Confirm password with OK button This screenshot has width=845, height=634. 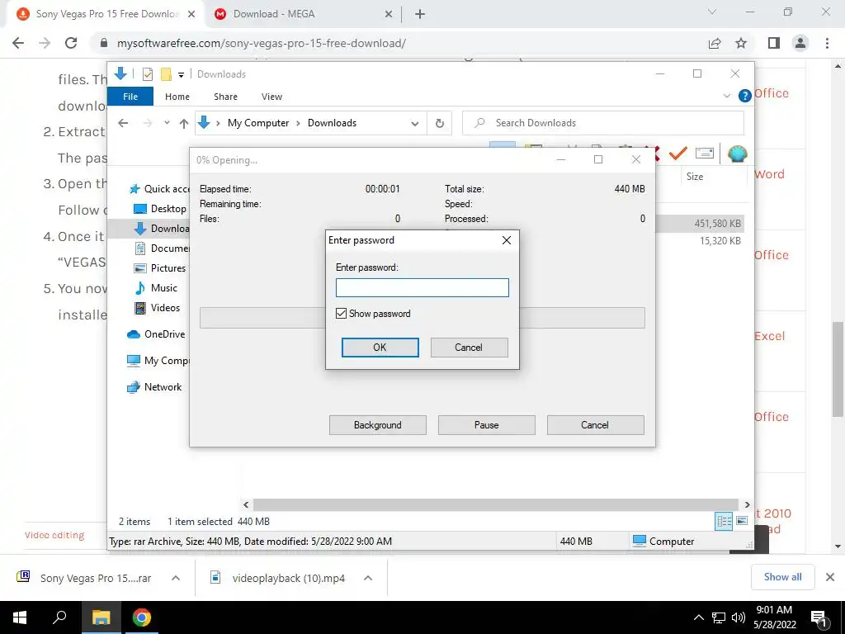pyautogui.click(x=380, y=348)
